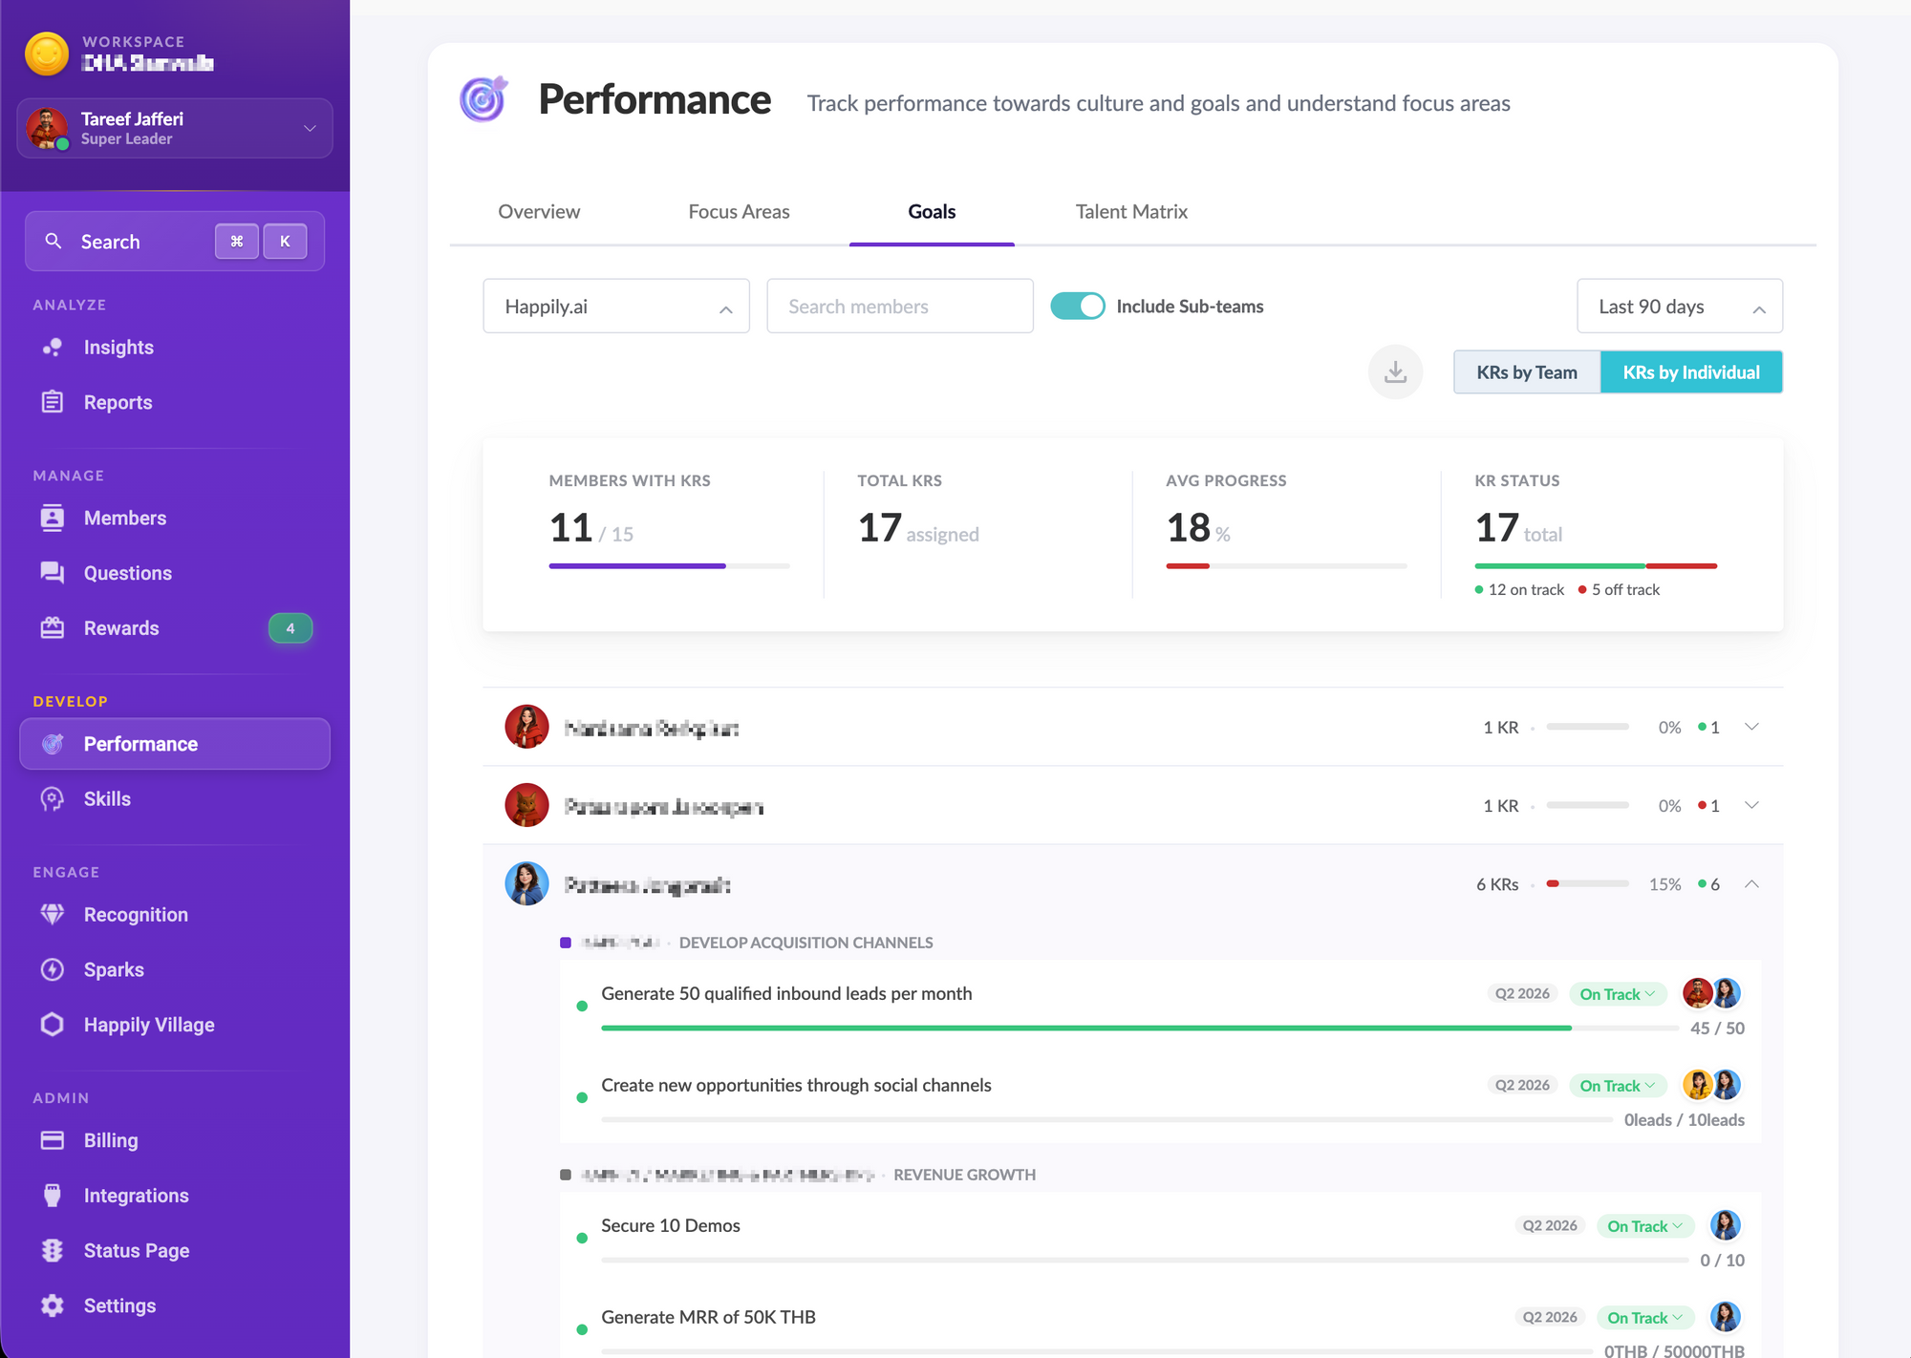Select the KRs by Individual view
Viewport: 1911px width, 1358px height.
1690,372
